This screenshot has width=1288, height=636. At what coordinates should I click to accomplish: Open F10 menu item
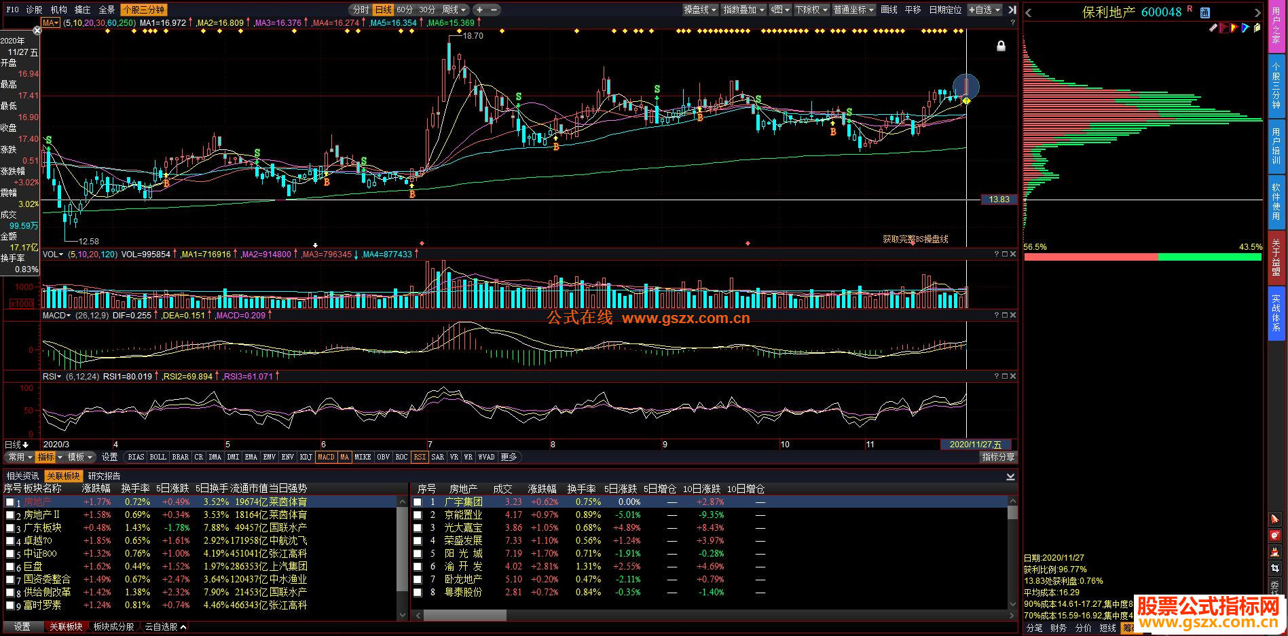[x=12, y=10]
